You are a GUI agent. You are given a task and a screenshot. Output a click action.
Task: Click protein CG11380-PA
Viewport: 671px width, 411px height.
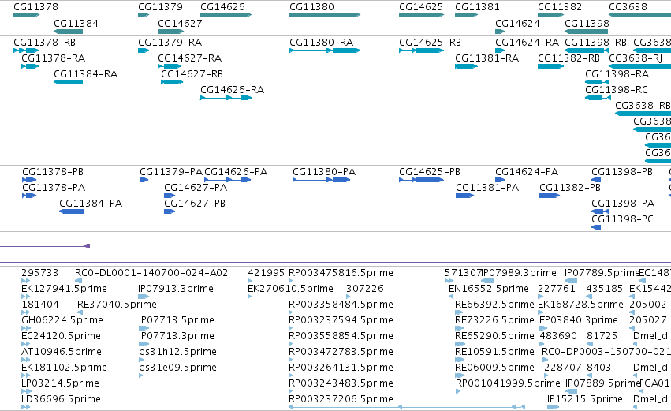[x=324, y=172]
